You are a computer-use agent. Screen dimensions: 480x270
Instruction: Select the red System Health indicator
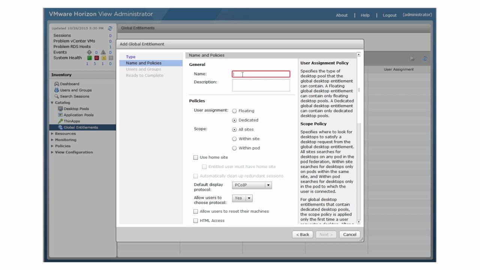(96, 58)
